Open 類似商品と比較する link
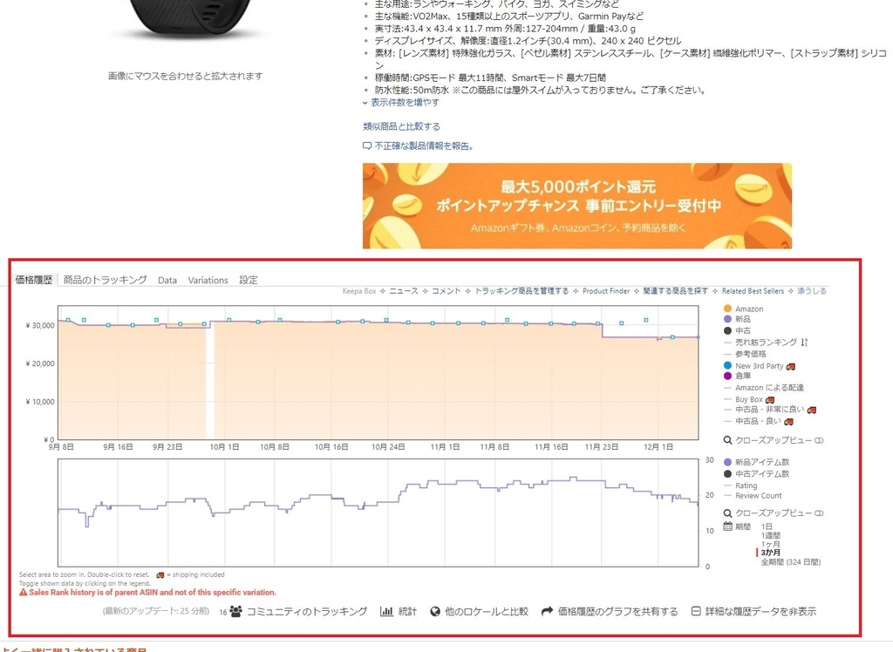893x652 pixels. tap(401, 126)
